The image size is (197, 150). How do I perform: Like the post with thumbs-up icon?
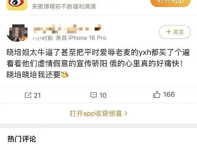157,94
